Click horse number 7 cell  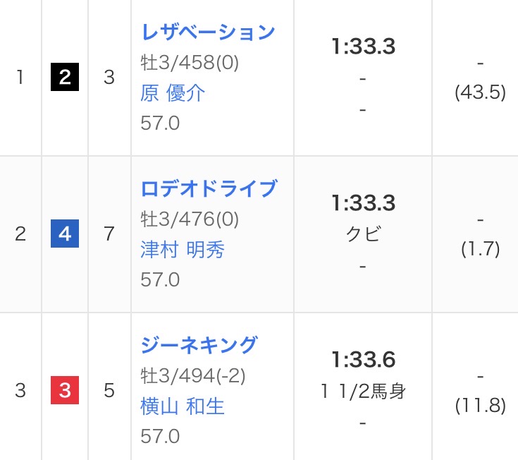pos(109,234)
